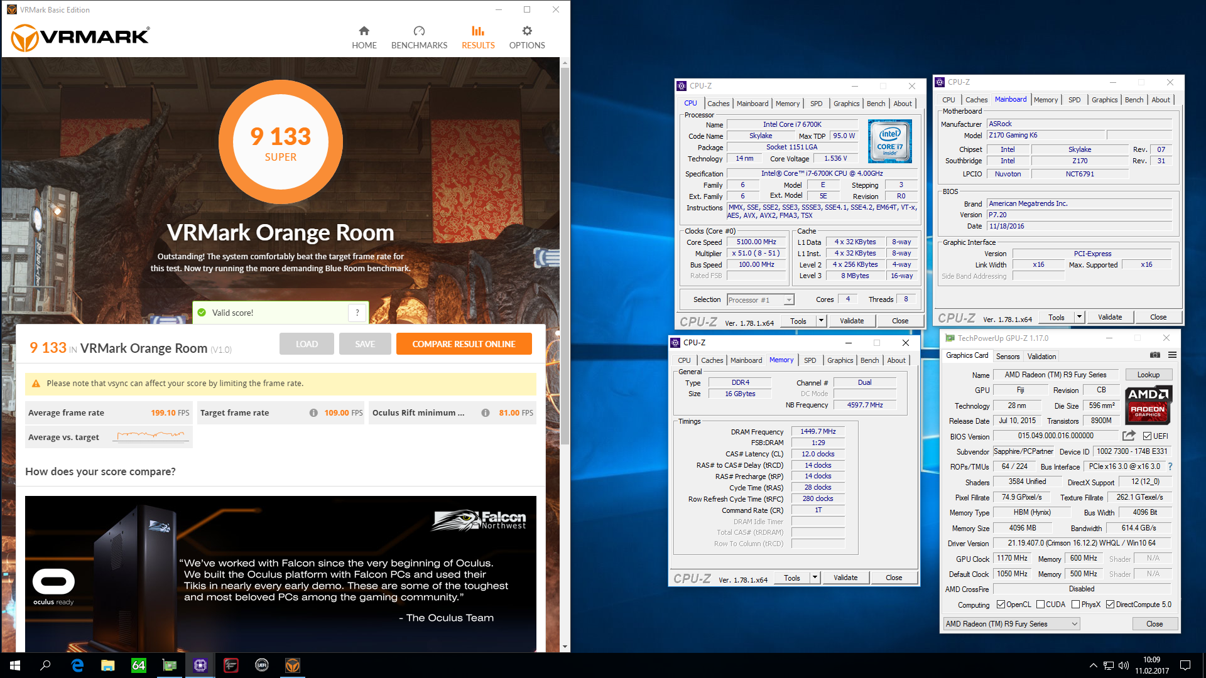
Task: Open the BENCHMARKS gauge icon
Action: coord(419,31)
